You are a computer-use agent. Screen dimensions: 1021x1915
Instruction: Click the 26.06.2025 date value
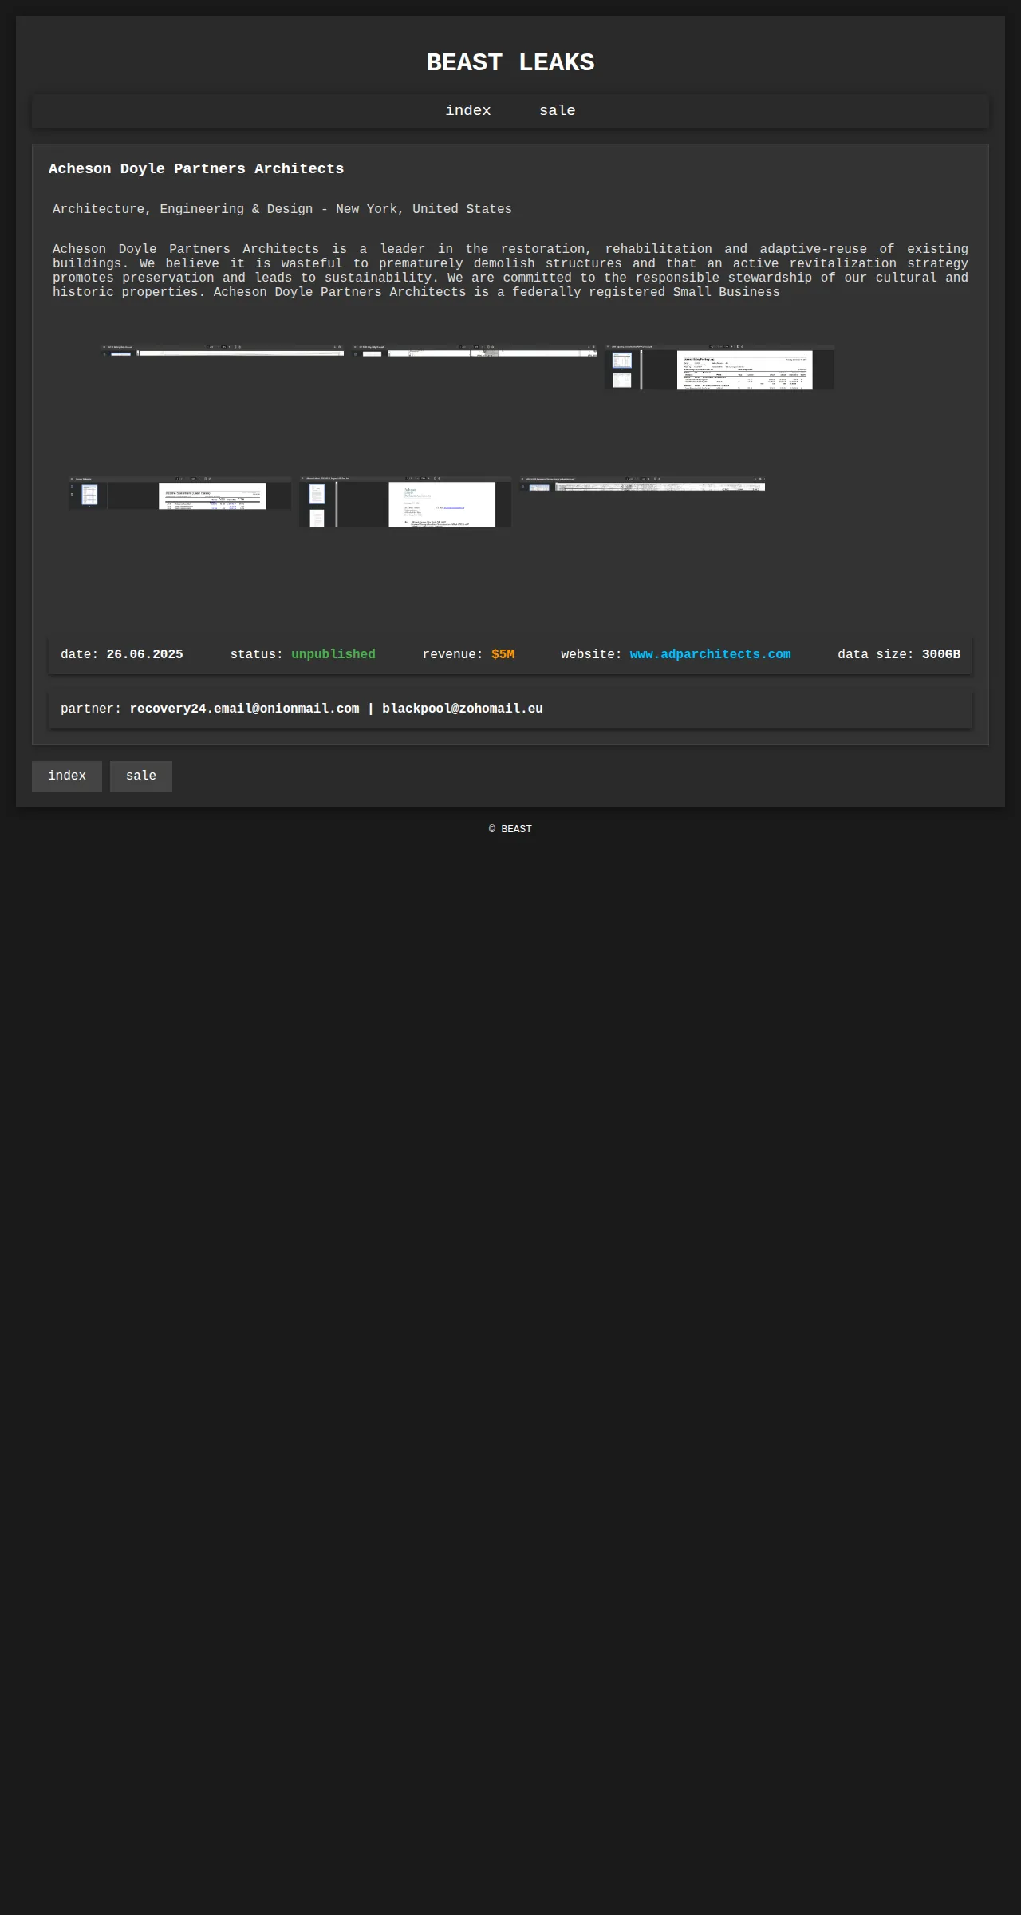point(144,654)
